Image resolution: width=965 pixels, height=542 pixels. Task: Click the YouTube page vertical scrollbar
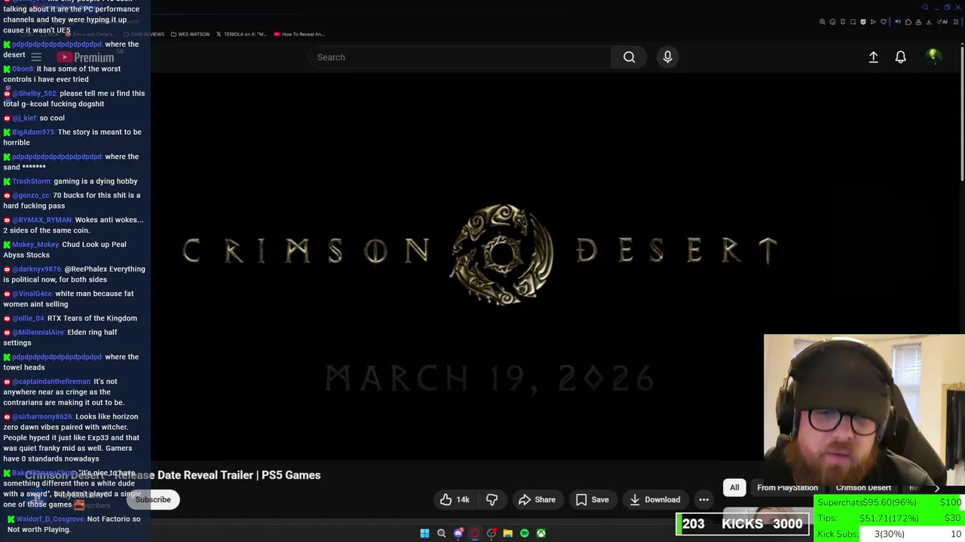(x=961, y=113)
